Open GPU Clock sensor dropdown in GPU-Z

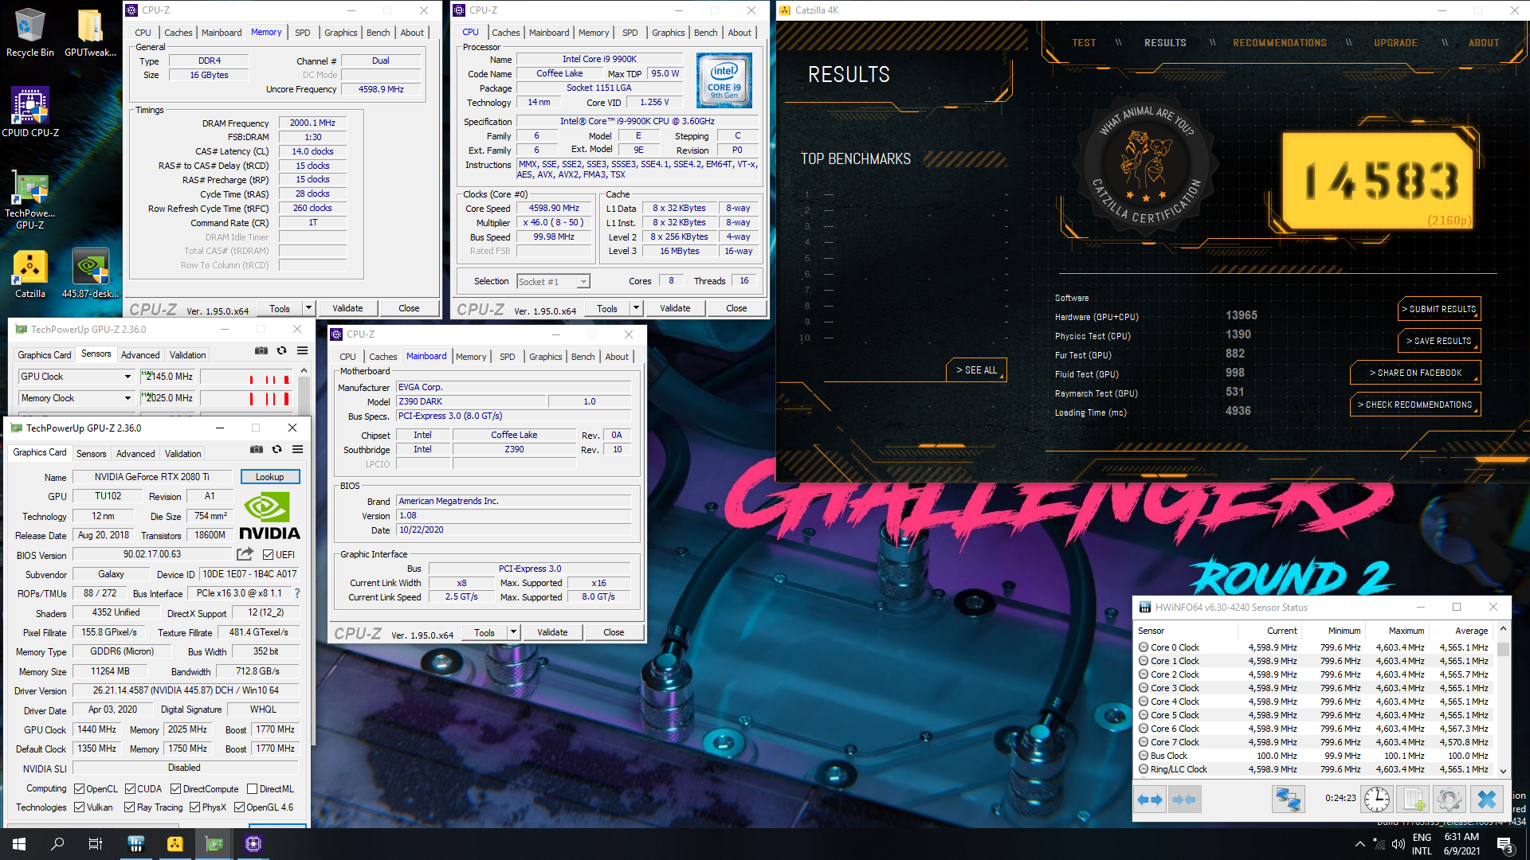click(127, 377)
